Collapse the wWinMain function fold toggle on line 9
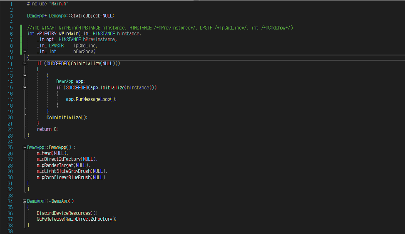Viewport: 405px width, 234px height. [x=25, y=52]
